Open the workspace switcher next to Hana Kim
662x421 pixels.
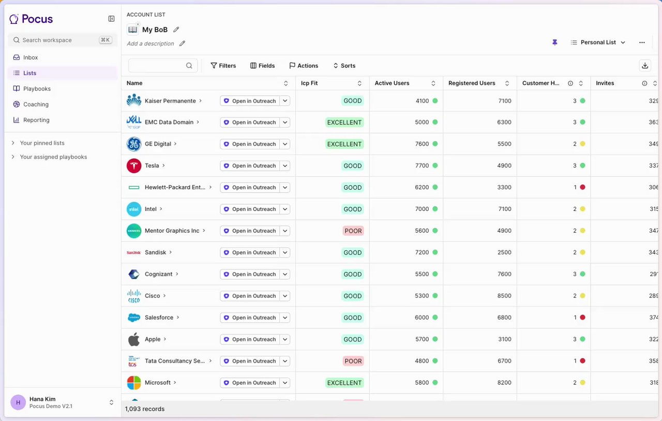point(111,402)
